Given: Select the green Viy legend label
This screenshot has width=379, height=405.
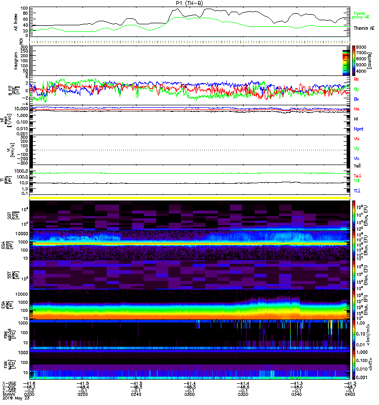Looking at the screenshot, I should click(x=357, y=149).
